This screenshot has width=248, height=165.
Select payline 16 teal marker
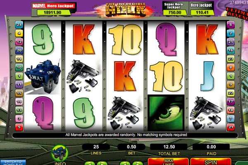point(231,50)
